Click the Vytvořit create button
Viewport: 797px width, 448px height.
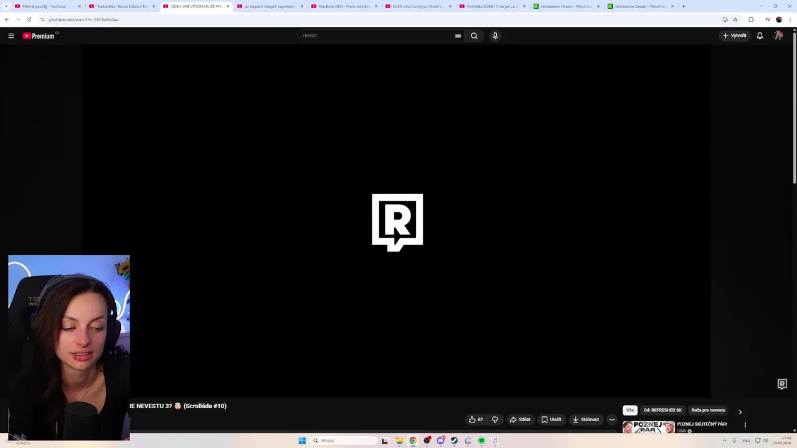pos(734,35)
